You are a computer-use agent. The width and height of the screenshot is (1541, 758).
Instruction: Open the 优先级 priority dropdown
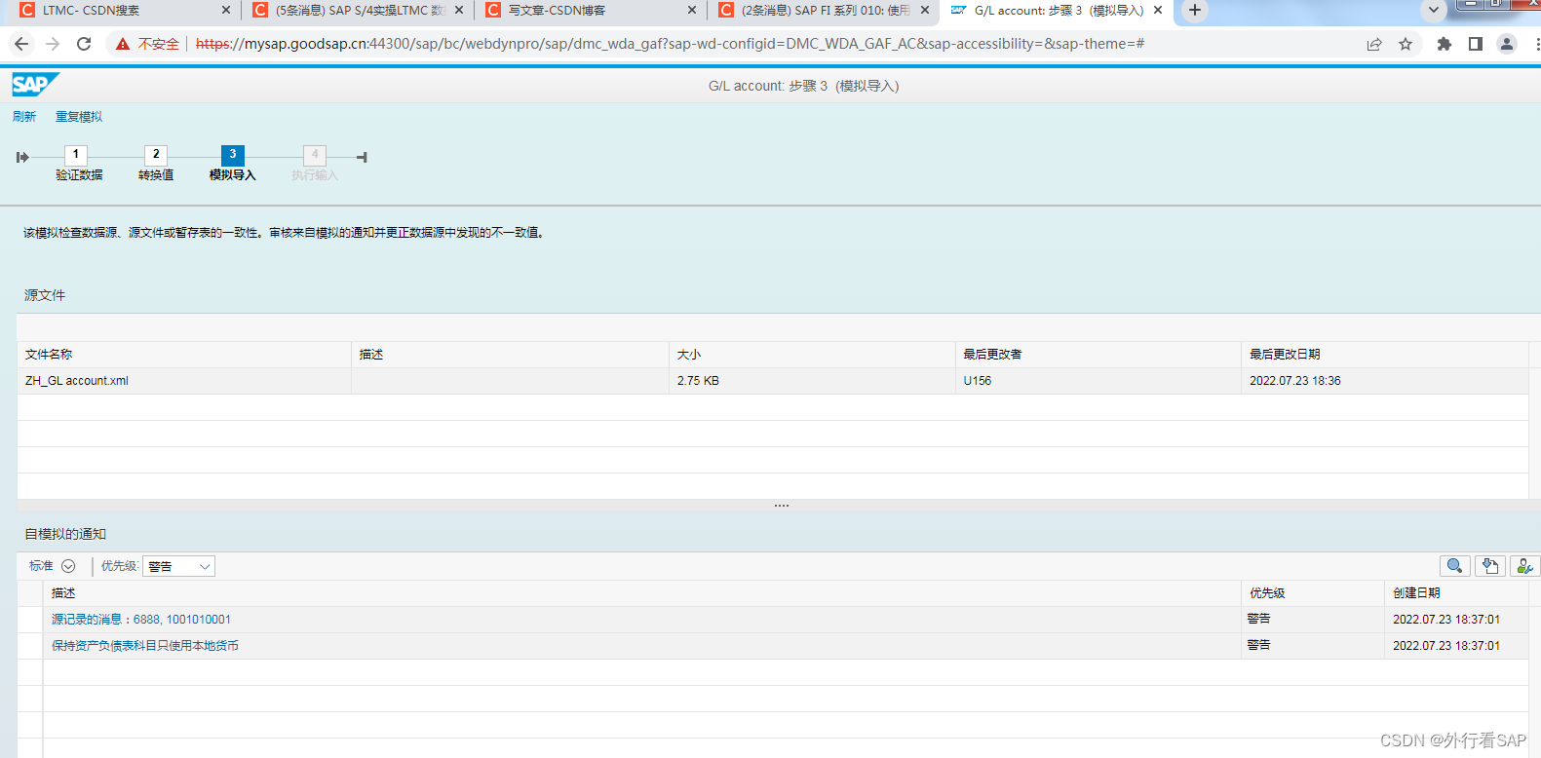pos(178,567)
